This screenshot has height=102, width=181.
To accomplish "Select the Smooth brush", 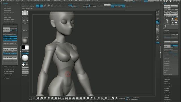I will tap(45, 99).
